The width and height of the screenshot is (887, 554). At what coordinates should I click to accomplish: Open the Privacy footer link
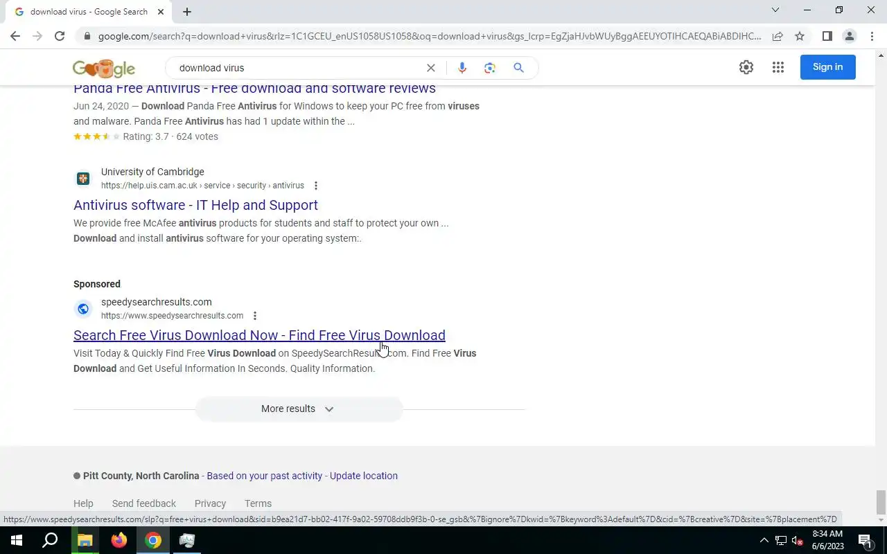(210, 503)
